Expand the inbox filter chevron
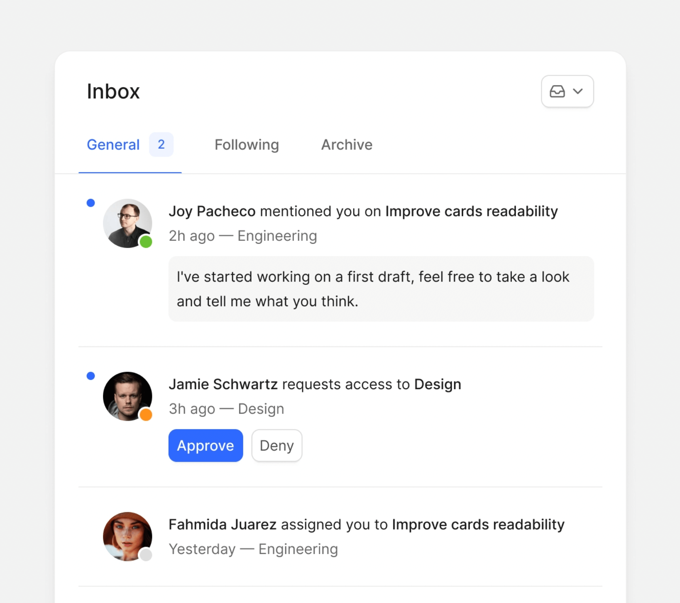The height and width of the screenshot is (603, 680). pos(578,91)
